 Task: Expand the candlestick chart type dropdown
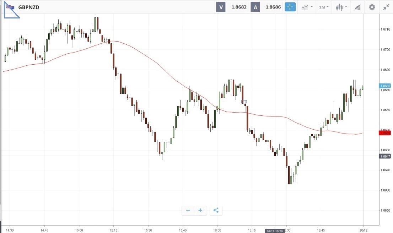pyautogui.click(x=341, y=7)
